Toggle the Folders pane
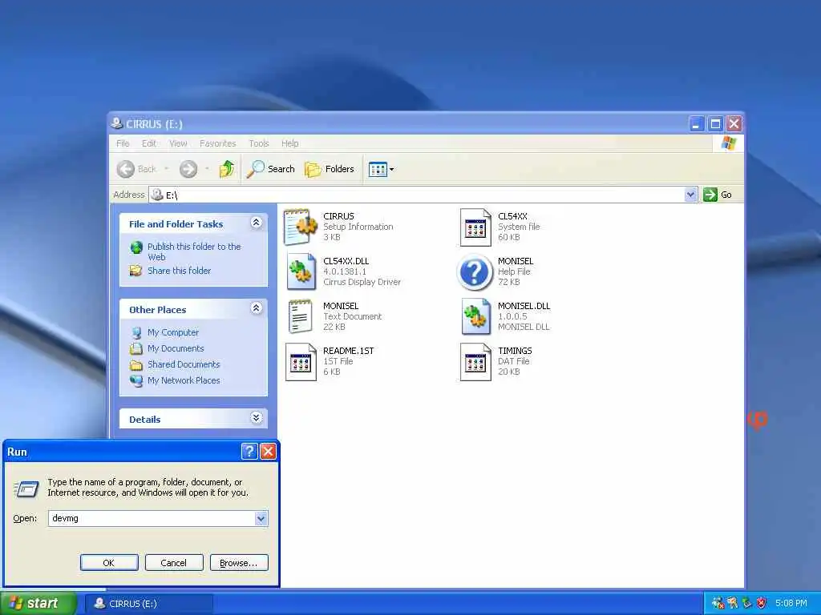The height and width of the screenshot is (615, 821). (x=330, y=169)
